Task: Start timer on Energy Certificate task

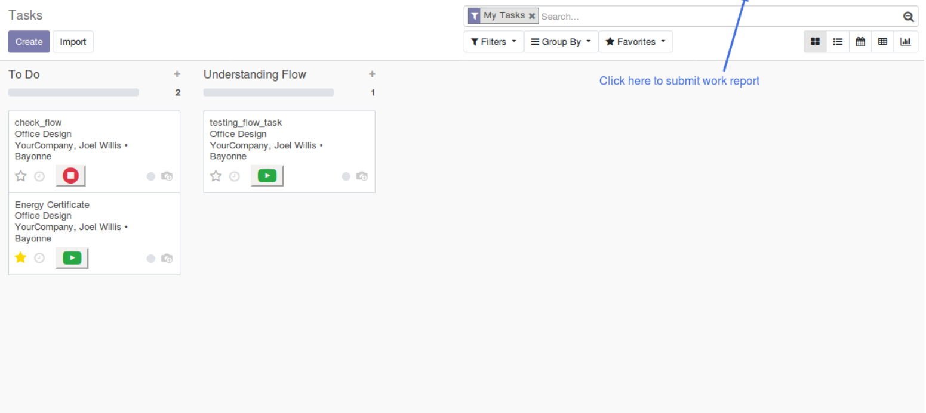Action: coord(72,258)
